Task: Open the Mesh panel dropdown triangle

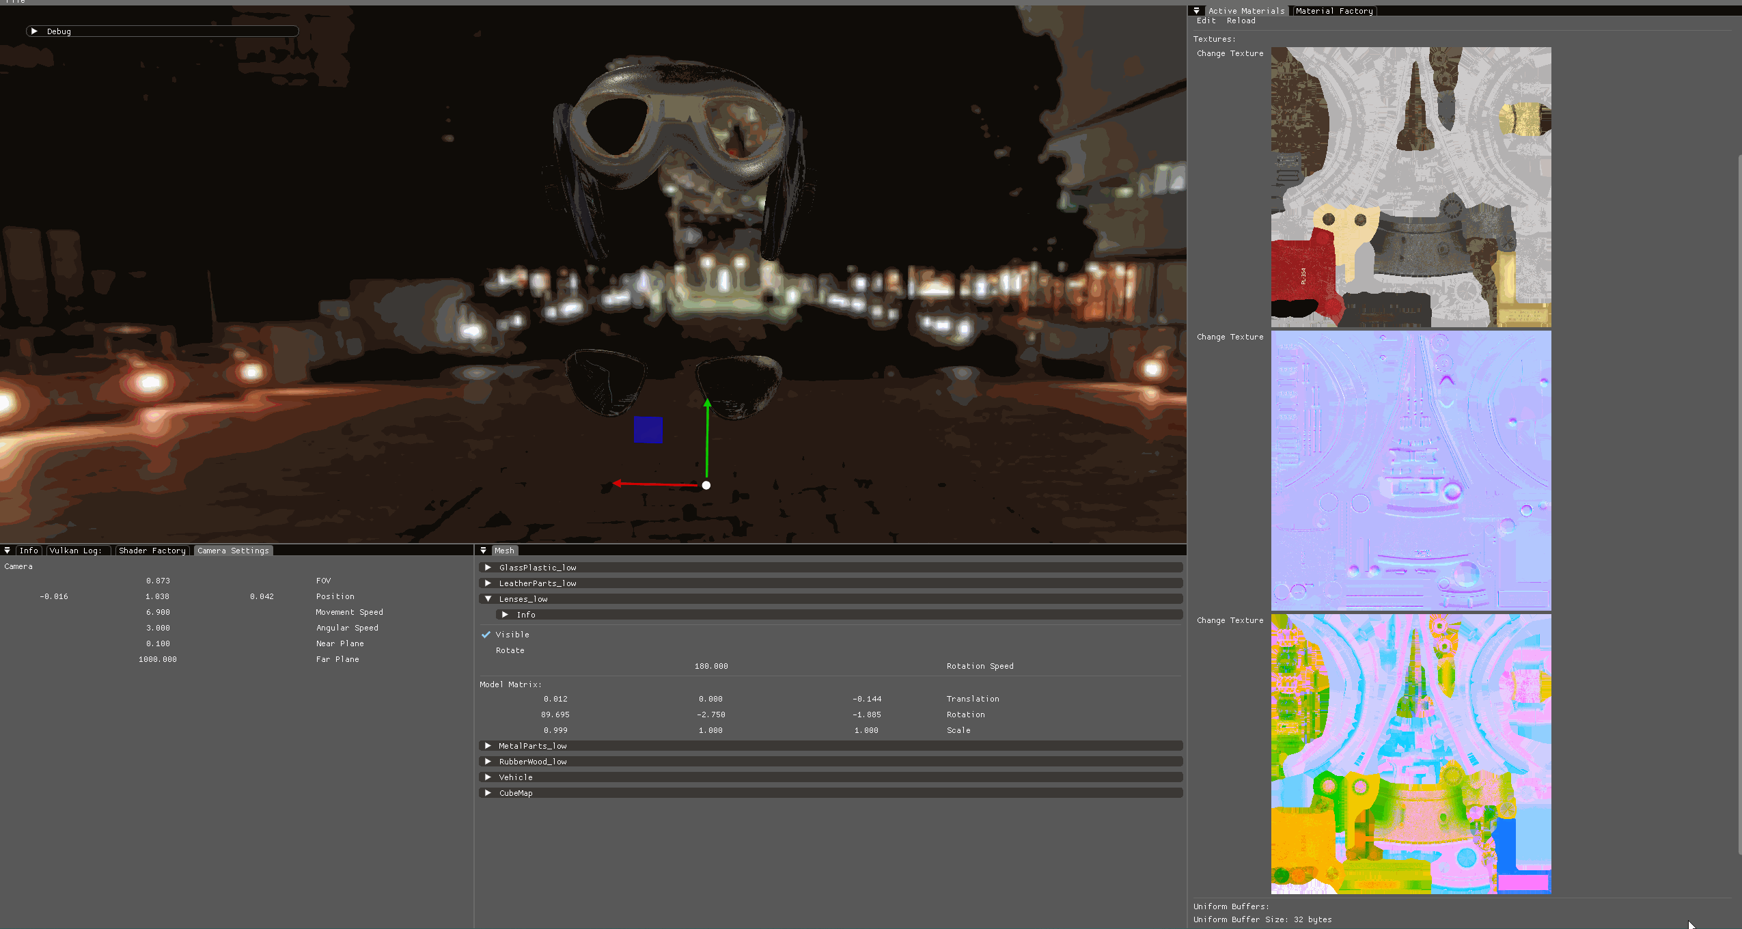Action: click(x=483, y=551)
